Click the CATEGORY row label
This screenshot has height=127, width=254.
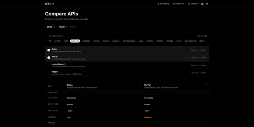pyautogui.click(x=53, y=98)
